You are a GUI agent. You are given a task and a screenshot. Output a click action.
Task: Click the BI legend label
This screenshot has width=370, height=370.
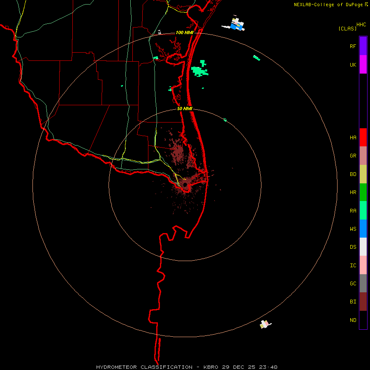tap(353, 302)
